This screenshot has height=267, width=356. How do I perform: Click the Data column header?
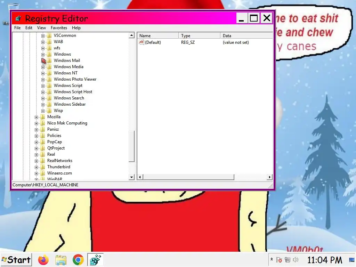[x=246, y=36]
